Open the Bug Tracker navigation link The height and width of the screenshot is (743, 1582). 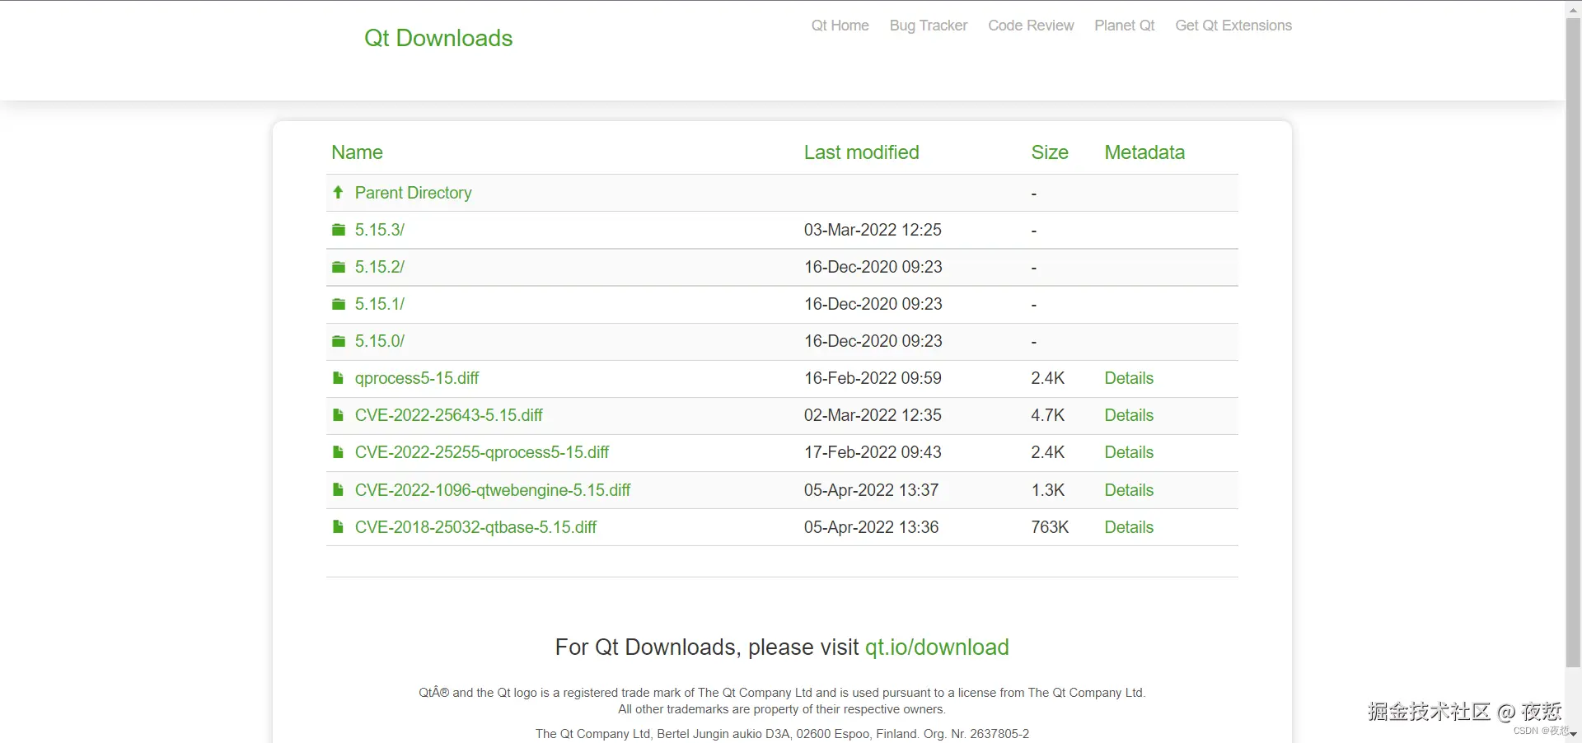pyautogui.click(x=929, y=26)
